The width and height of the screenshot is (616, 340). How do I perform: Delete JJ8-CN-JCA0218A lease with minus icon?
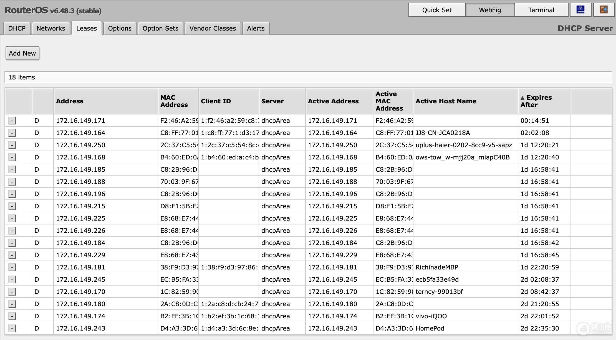tap(12, 133)
